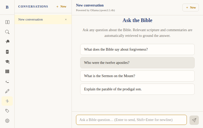
Task: Open the book reader icon in sidebar
Action: 7,22
